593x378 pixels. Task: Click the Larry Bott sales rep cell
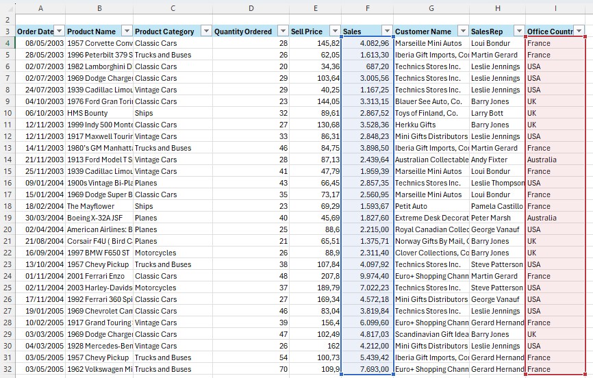click(x=496, y=113)
